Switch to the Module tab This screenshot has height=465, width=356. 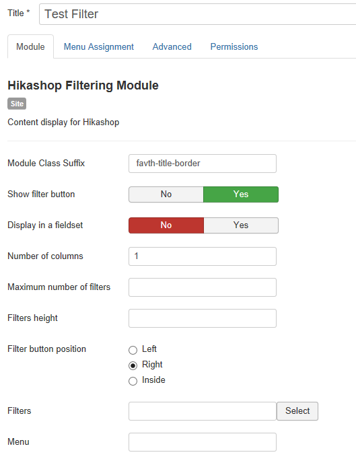coord(30,46)
